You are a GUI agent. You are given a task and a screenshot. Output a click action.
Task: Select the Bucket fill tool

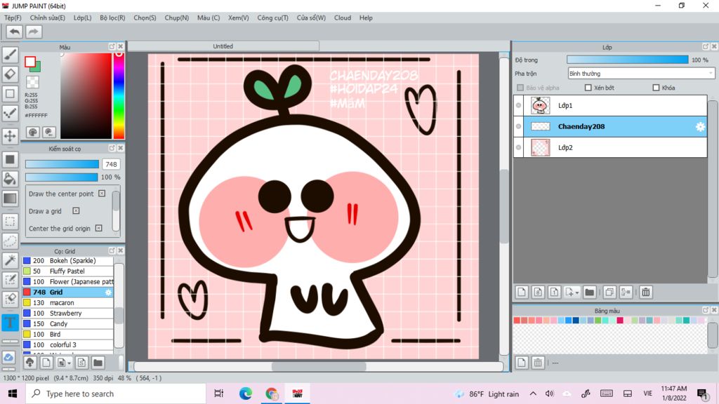coord(10,179)
